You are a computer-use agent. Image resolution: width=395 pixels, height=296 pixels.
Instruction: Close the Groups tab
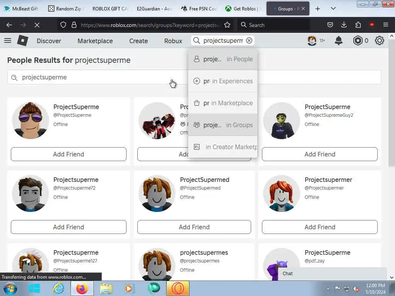[303, 8]
